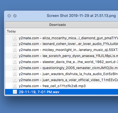The height and width of the screenshot is (113, 118).
Task: Click the close button in Quick Look title bar
Action: point(9,16)
